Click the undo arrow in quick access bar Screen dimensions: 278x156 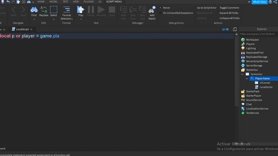[8, 2]
